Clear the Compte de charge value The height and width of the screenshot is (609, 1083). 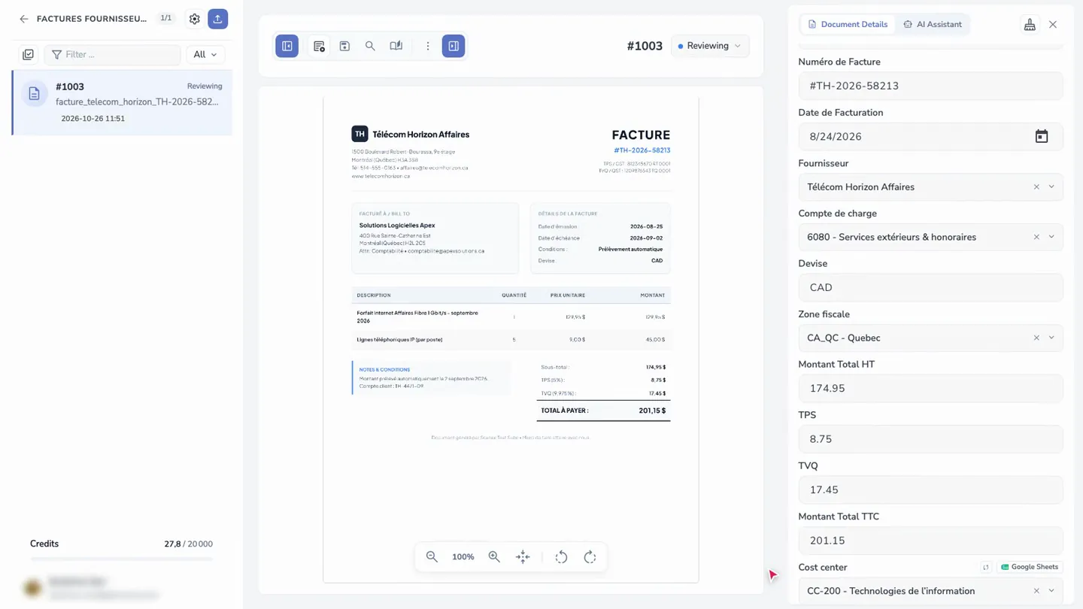click(x=1036, y=237)
